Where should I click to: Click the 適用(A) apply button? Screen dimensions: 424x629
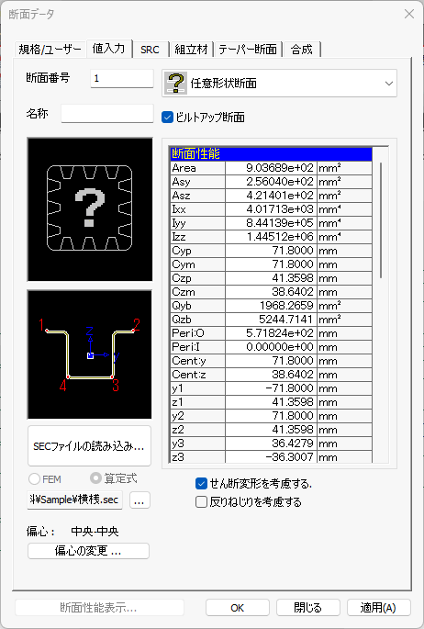coord(378,607)
